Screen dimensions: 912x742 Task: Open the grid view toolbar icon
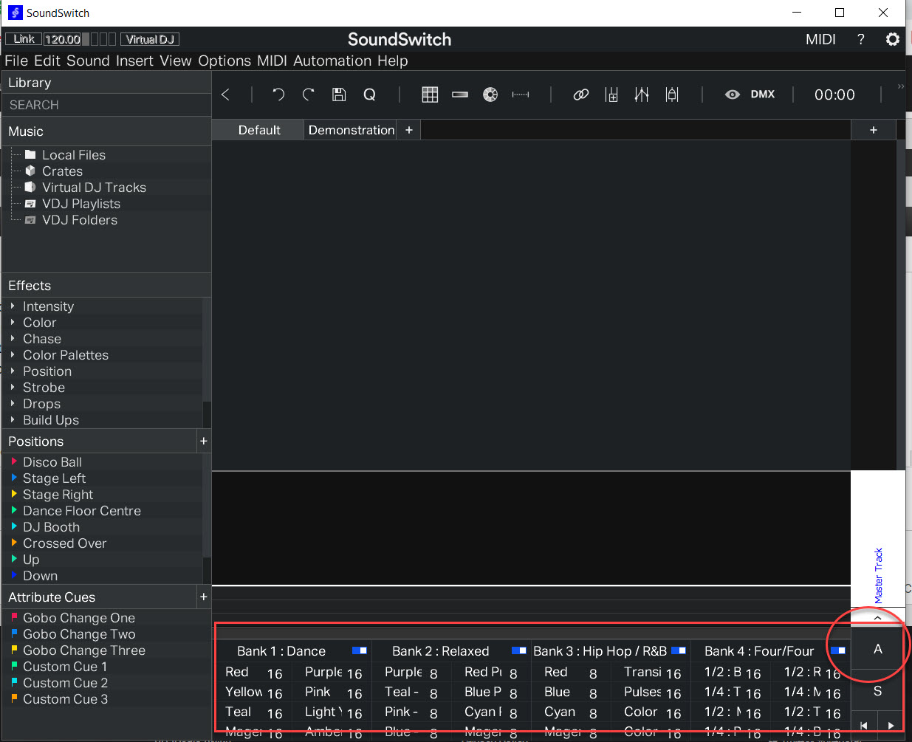pos(430,95)
